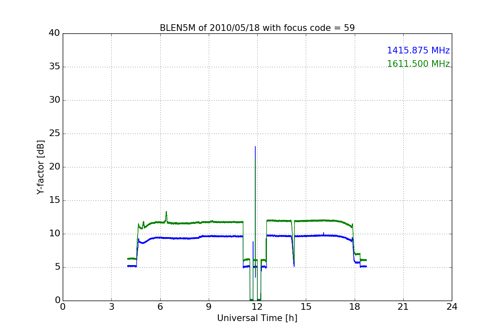
Task: Click the x-axis tick label 24
Action: pyautogui.click(x=452, y=307)
